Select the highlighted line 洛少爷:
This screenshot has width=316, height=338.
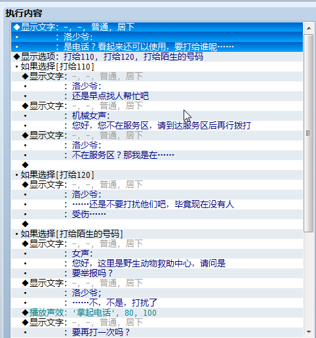pos(157,37)
